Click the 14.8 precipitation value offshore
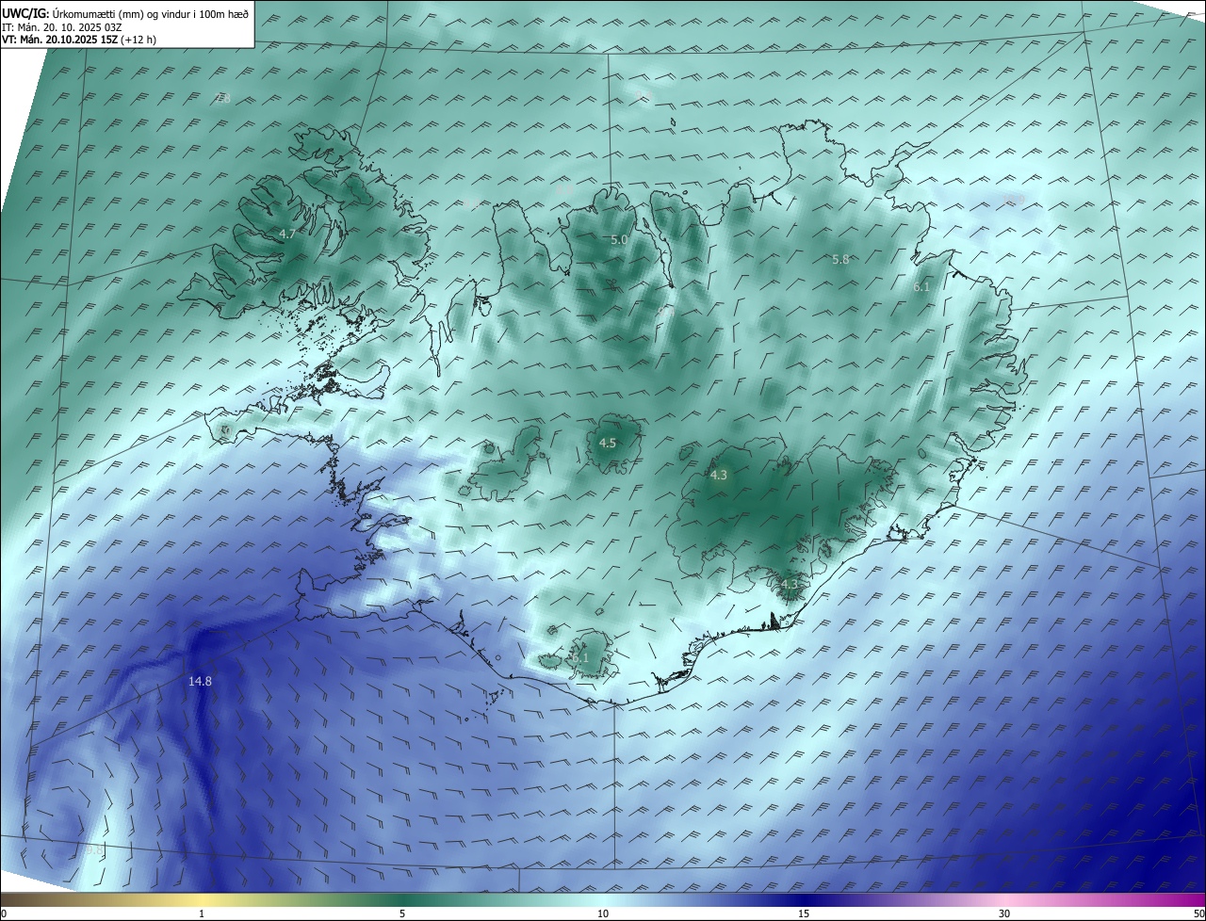This screenshot has width=1206, height=921. [200, 681]
